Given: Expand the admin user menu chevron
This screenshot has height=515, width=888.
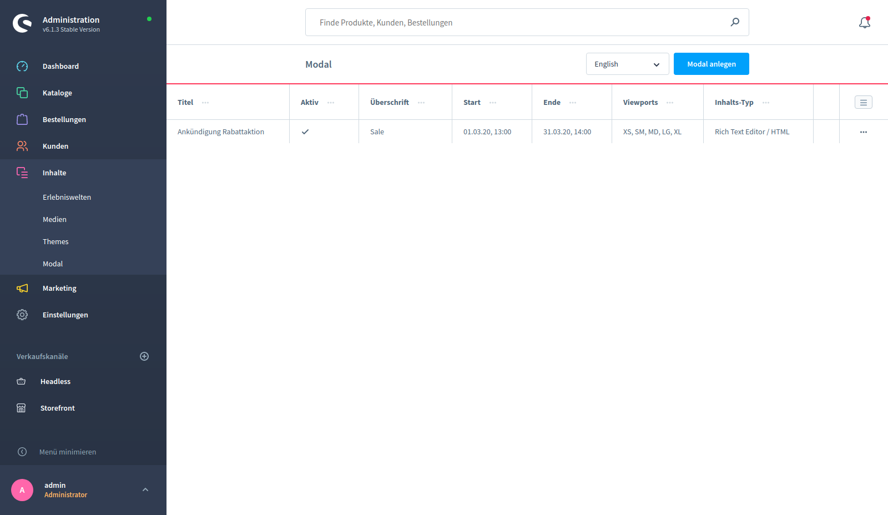Looking at the screenshot, I should coord(145,489).
